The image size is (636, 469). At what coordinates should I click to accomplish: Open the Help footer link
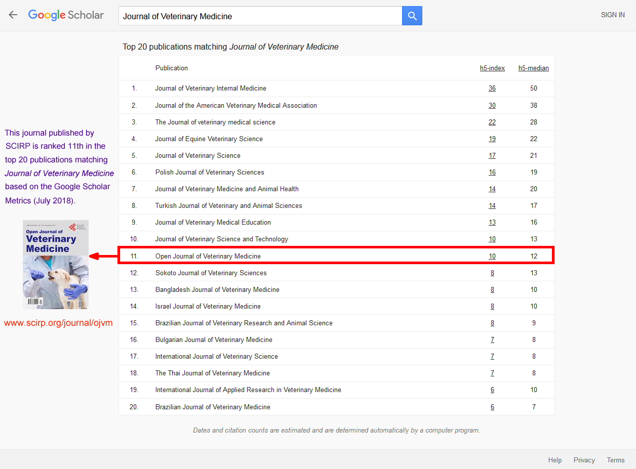point(555,460)
